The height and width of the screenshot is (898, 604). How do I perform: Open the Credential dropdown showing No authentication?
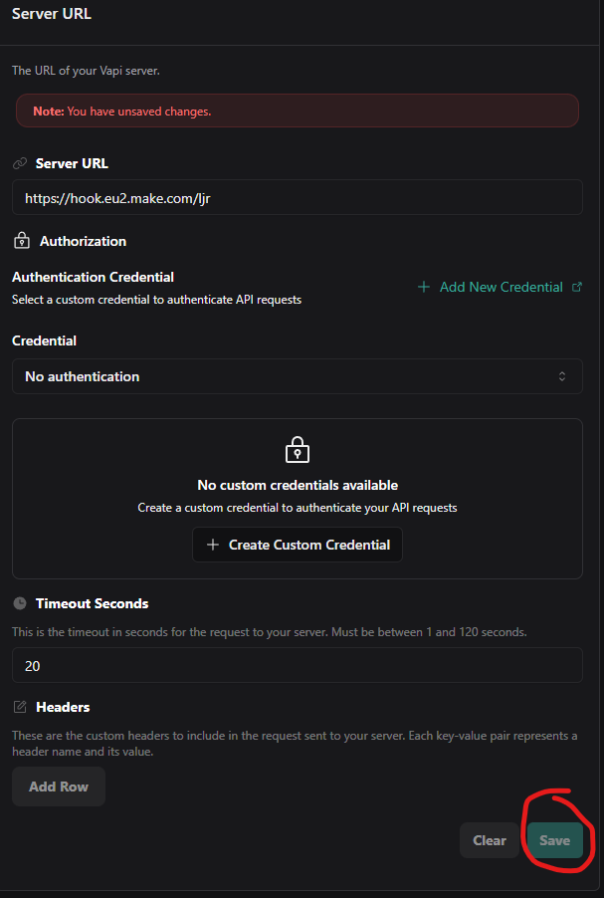[x=297, y=376]
